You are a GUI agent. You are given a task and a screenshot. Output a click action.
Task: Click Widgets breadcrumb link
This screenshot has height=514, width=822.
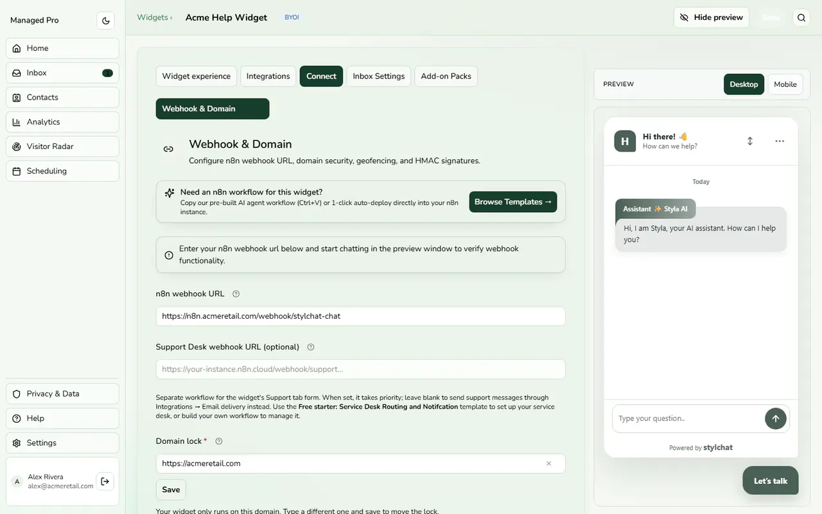[x=152, y=17]
